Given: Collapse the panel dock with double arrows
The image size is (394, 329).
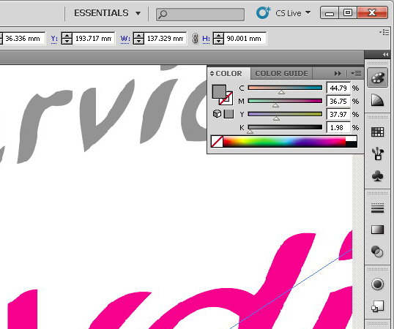Looking at the screenshot, I should tap(385, 55).
